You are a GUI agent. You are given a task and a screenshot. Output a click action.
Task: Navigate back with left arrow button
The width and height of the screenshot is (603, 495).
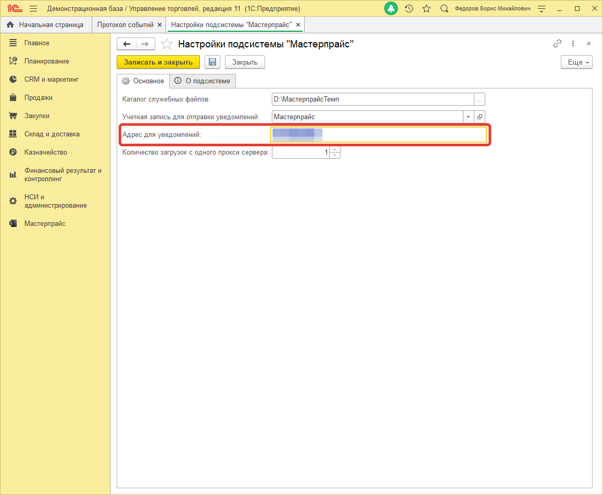127,44
